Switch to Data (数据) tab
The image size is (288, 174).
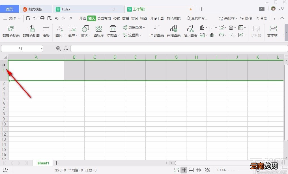tap(126, 19)
